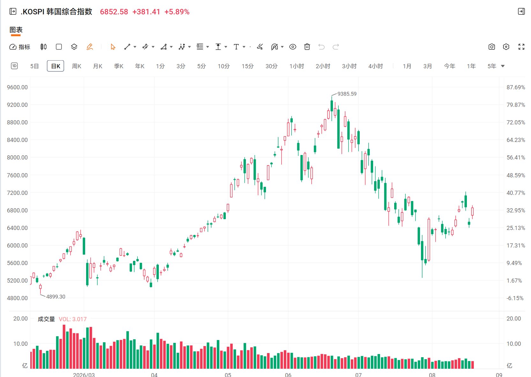Toggle drawings visibility with the eye icon
The height and width of the screenshot is (377, 531).
(x=293, y=47)
